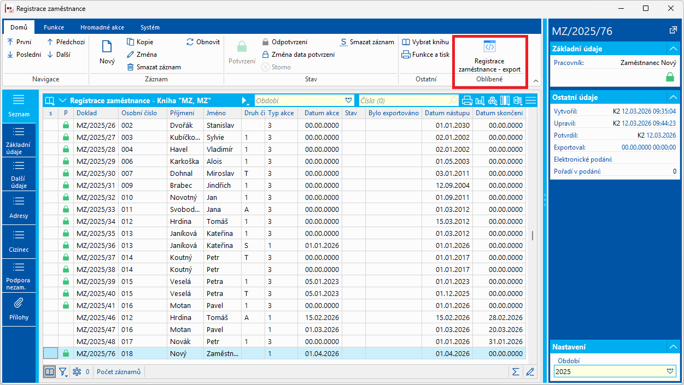This screenshot has height=385, width=684.
Task: Click Osobní číslo column header
Action: point(142,113)
